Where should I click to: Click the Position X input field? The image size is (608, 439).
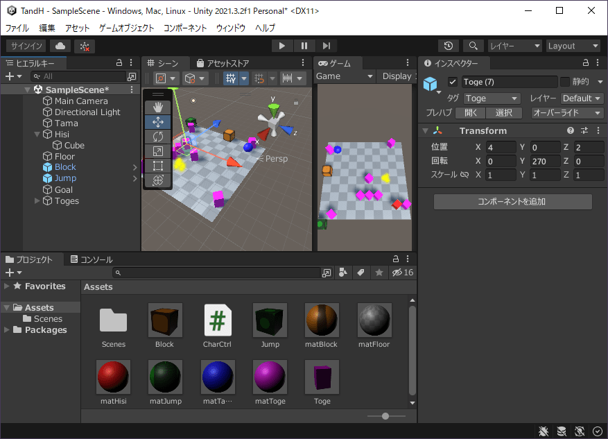coord(501,147)
